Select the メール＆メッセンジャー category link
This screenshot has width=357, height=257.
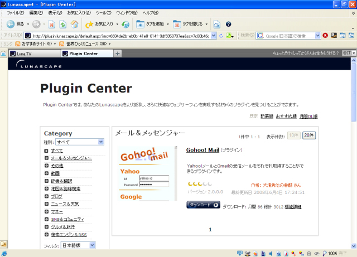(71, 158)
